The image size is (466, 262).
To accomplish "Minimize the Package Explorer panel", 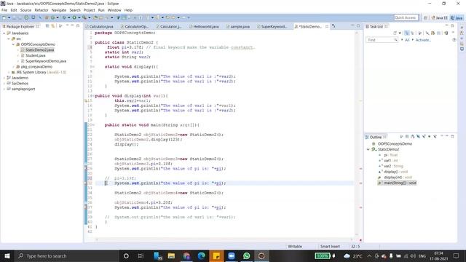I will [72, 25].
